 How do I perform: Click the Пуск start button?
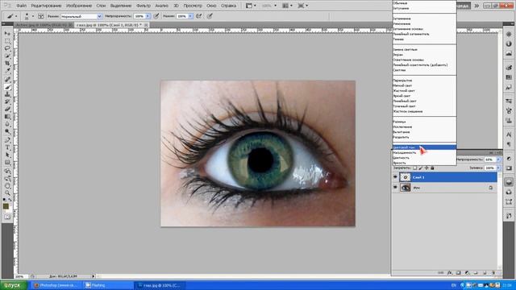point(13,285)
